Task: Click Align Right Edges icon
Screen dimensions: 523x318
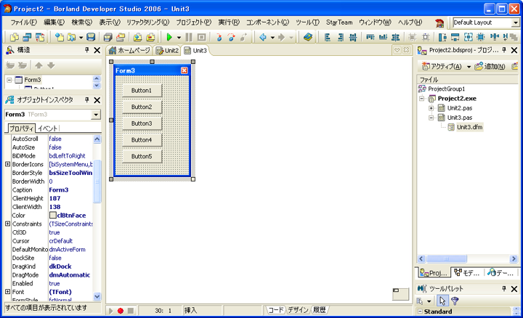Action: click(340, 37)
